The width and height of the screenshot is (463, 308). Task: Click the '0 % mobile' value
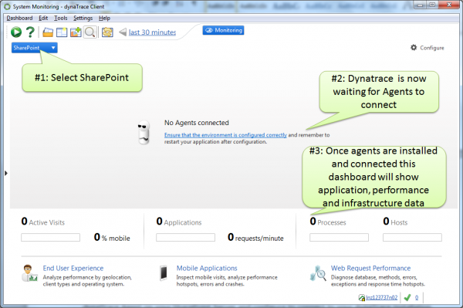click(x=112, y=238)
